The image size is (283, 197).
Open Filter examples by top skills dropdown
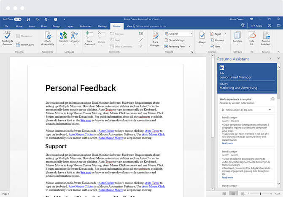[x=247, y=110]
